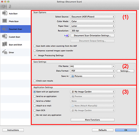This screenshot has width=139, height=135.
Task: Click the My Image Garden icon in Open with
Action: 73,92
